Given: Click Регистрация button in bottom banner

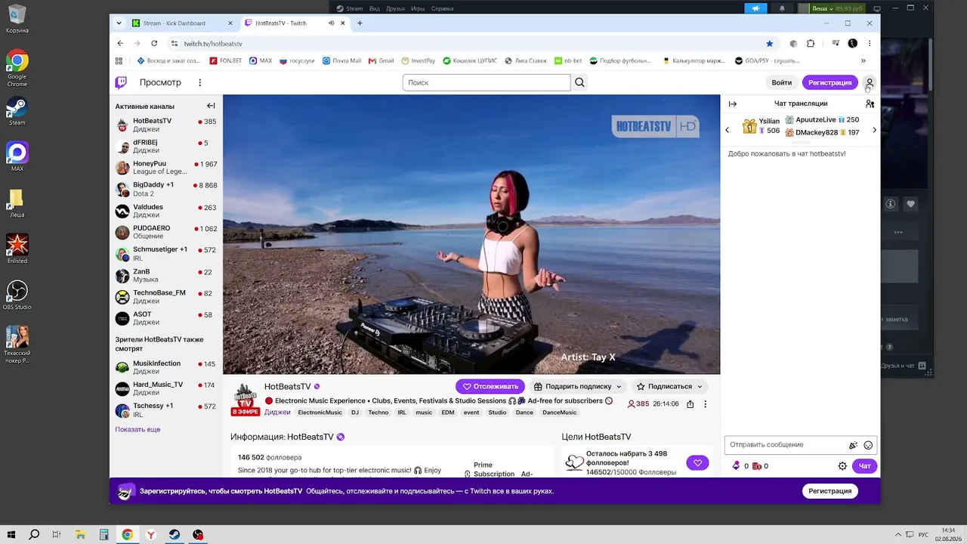Looking at the screenshot, I should pos(830,491).
